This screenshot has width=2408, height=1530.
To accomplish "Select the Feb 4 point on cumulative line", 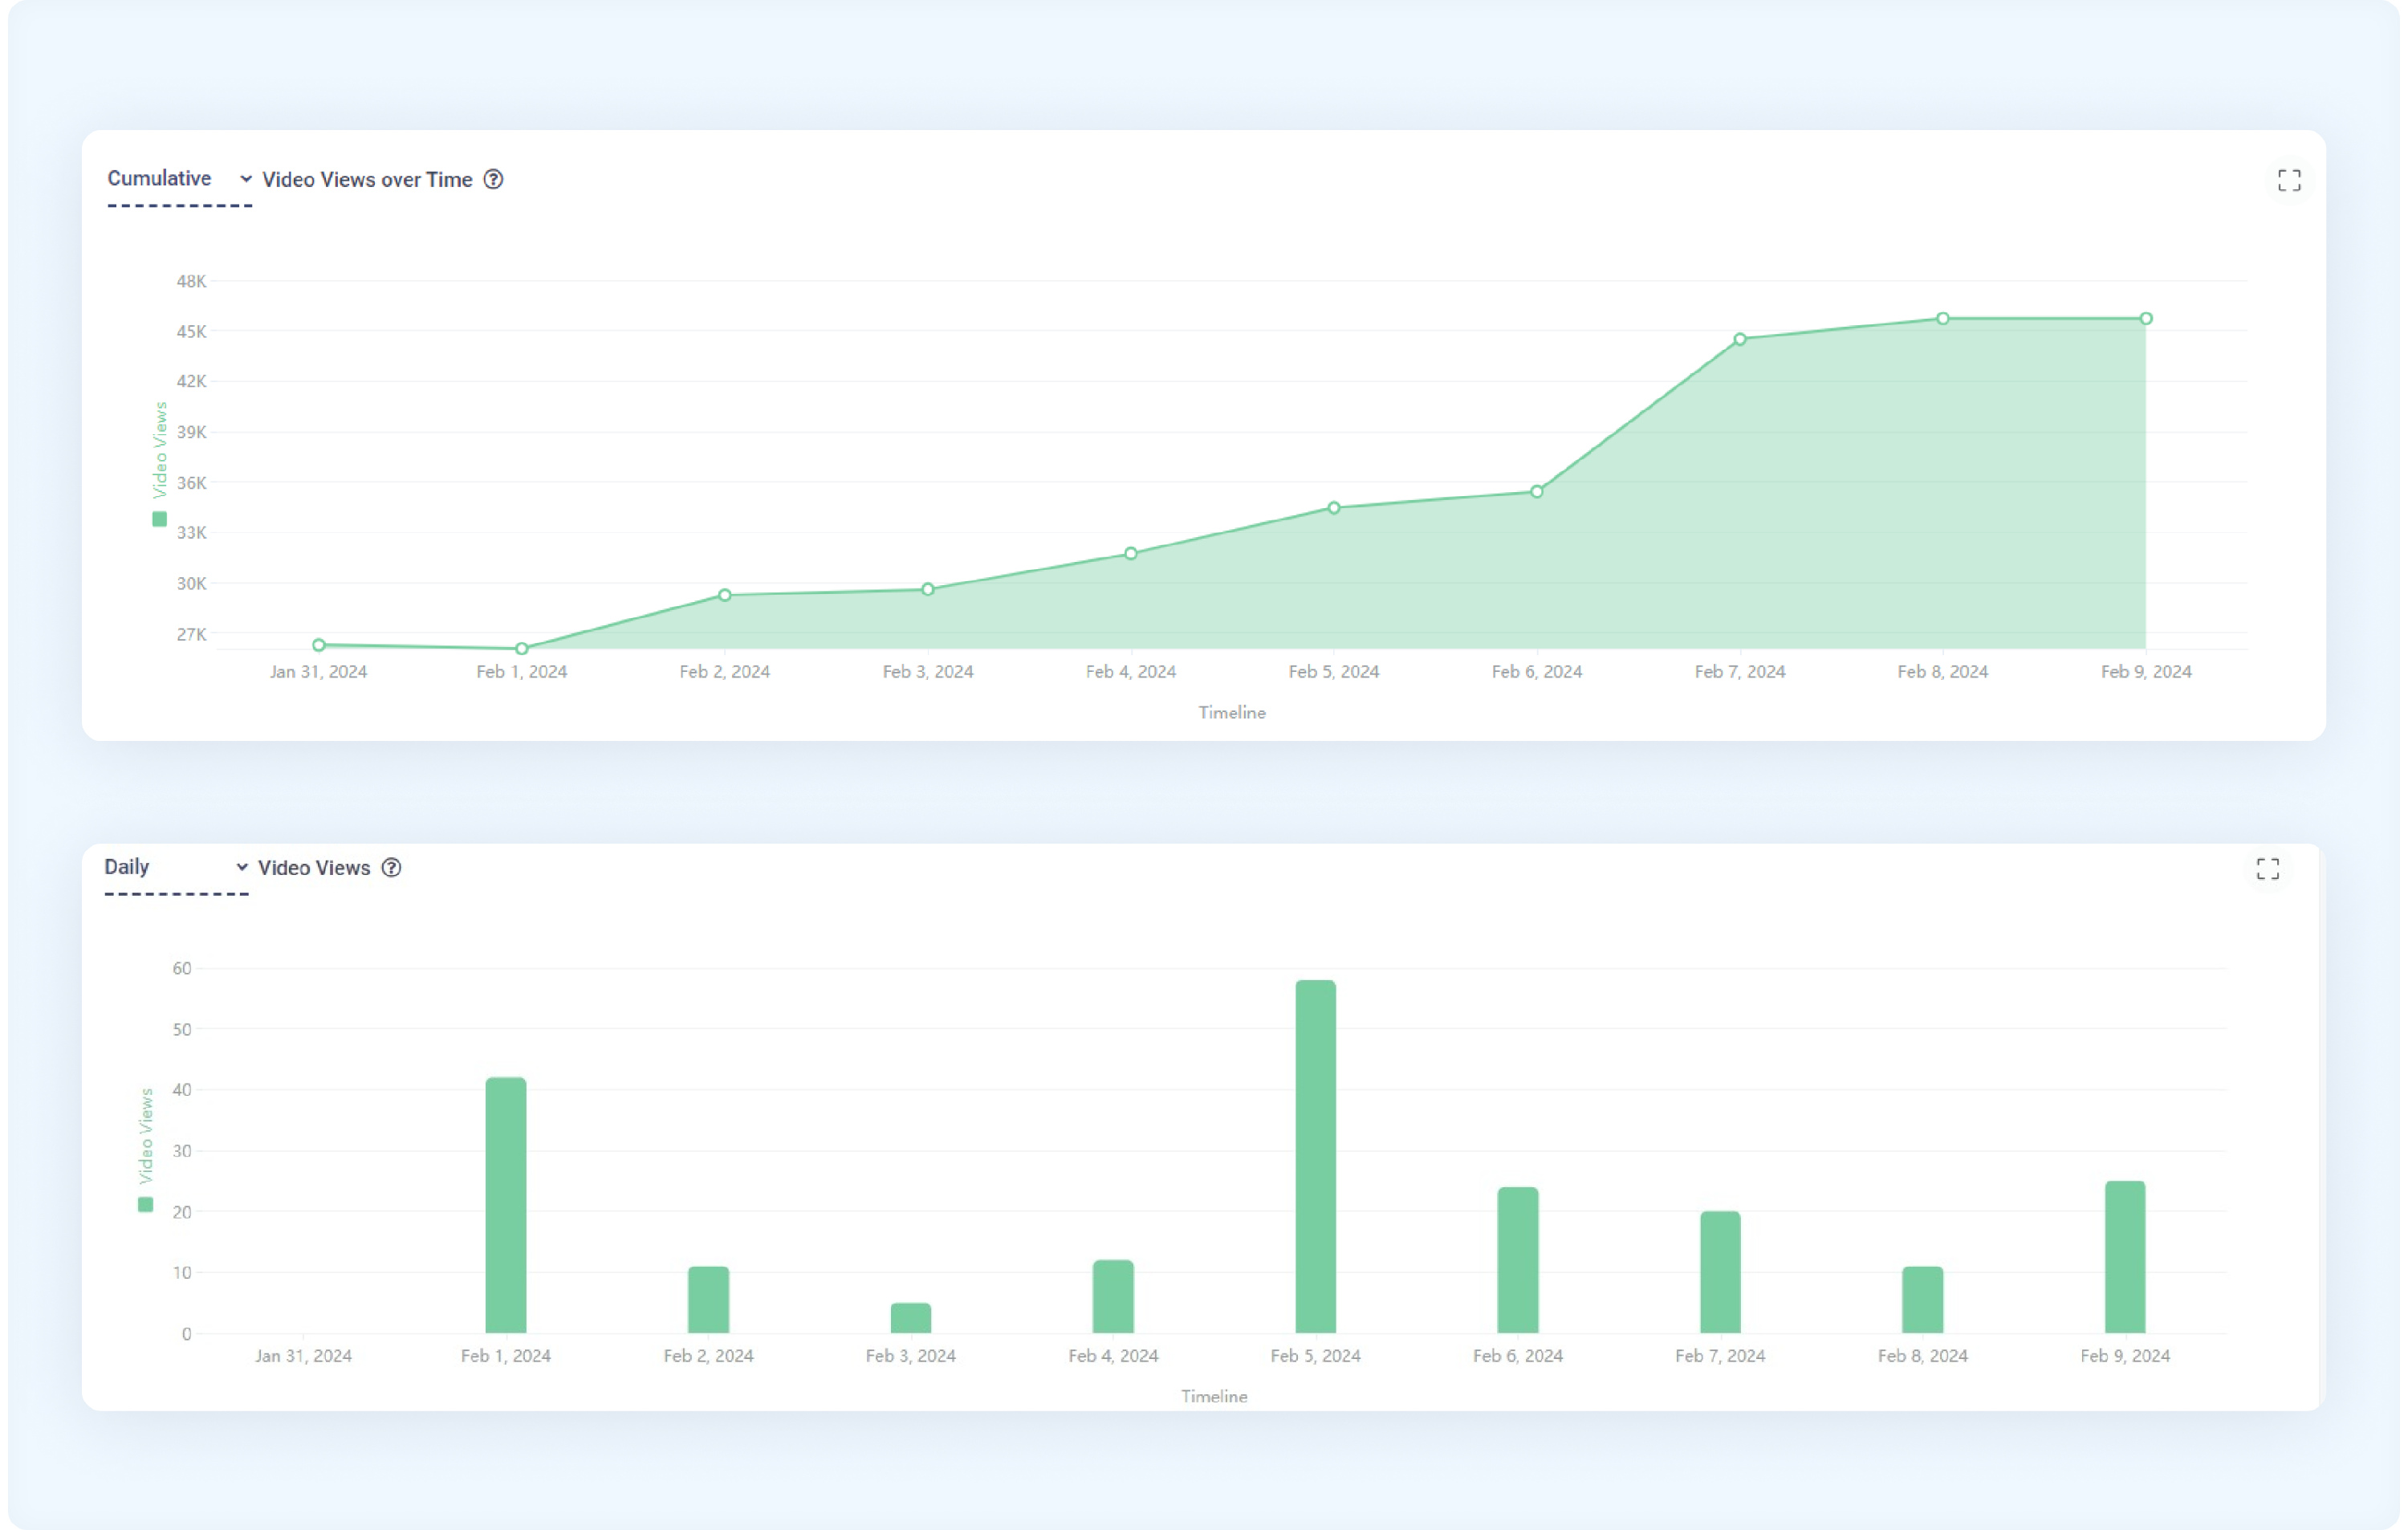I will click(1131, 553).
